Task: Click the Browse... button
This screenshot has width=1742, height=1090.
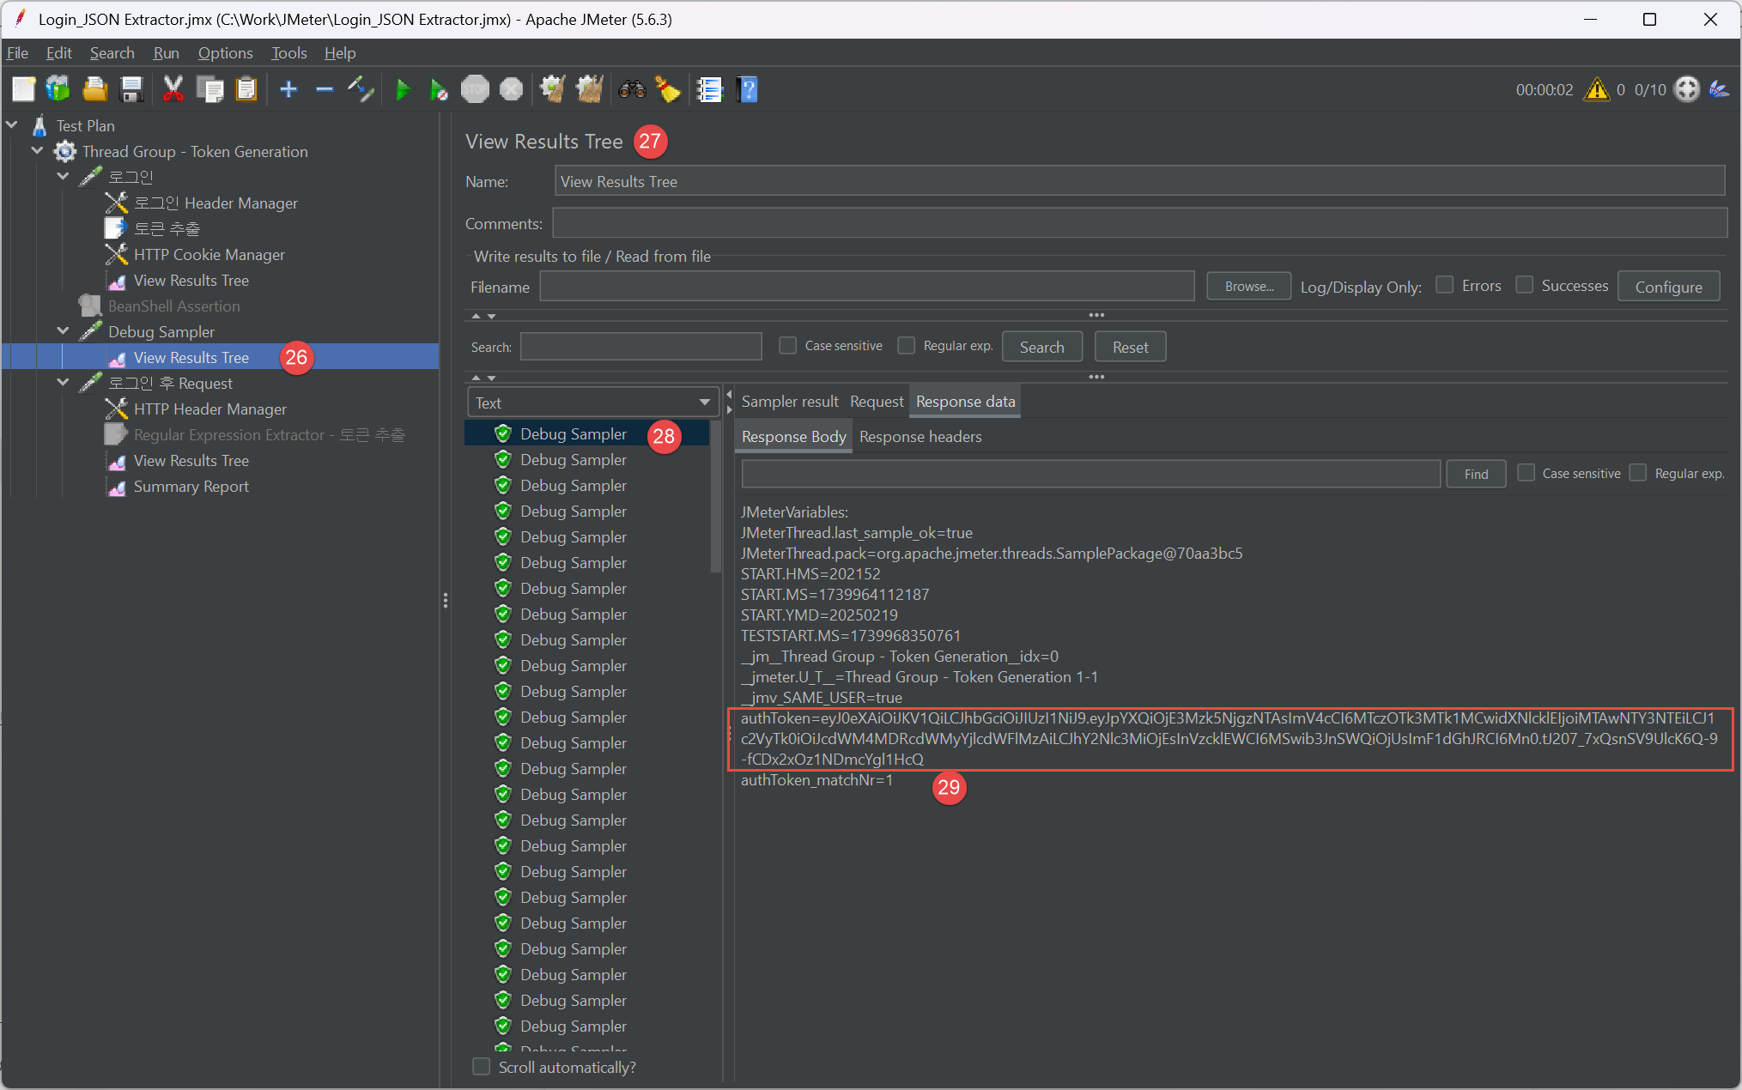Action: click(x=1249, y=287)
